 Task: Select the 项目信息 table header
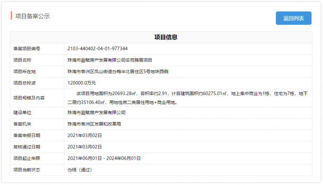[166, 37]
